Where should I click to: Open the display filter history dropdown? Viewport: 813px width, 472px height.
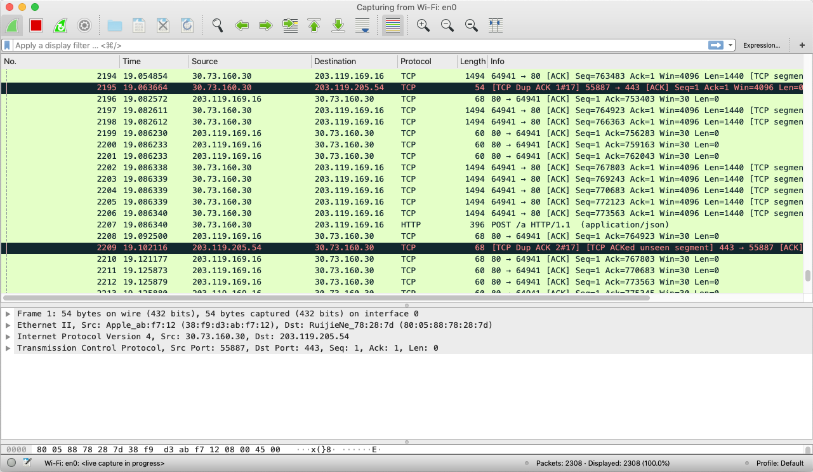point(731,45)
